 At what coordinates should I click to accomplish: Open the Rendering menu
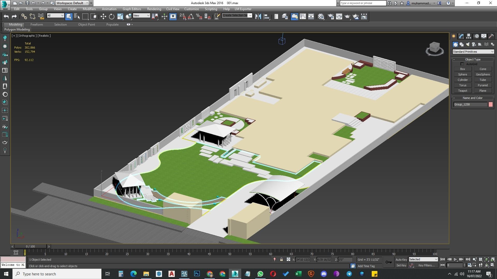(154, 9)
